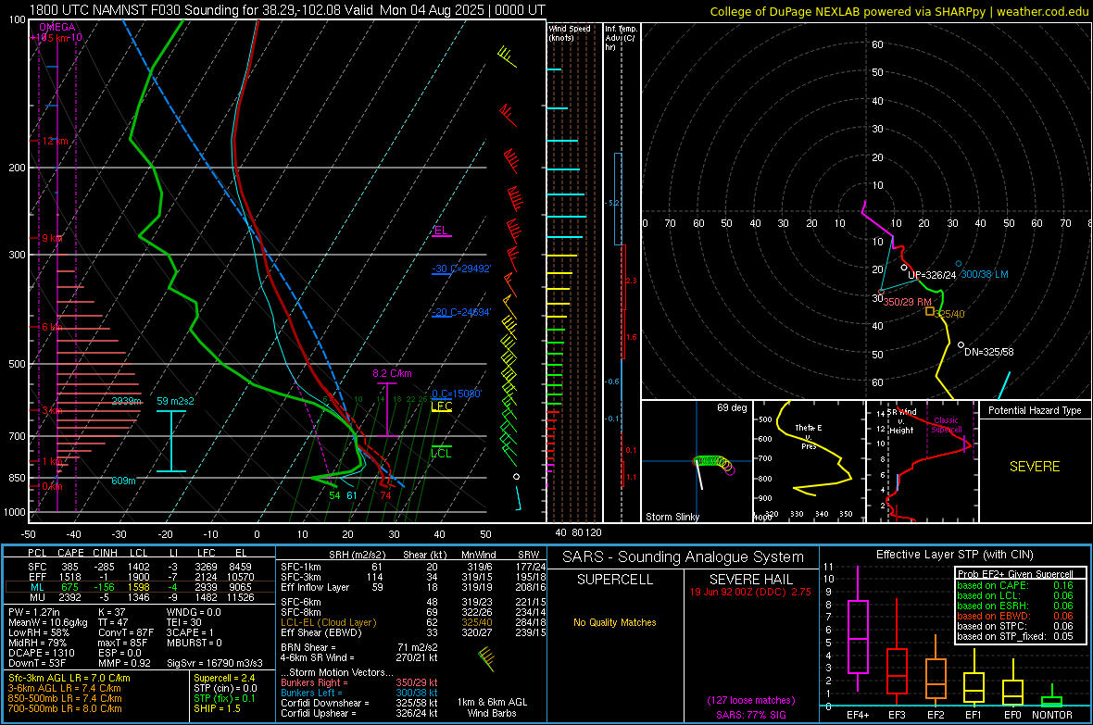Image resolution: width=1093 pixels, height=725 pixels.
Task: Click the Inf. Temp. Adv. panel header
Action: (x=621, y=38)
